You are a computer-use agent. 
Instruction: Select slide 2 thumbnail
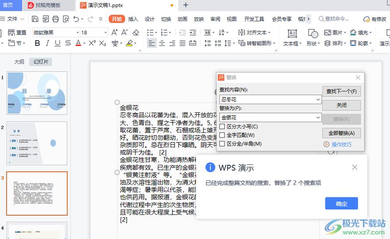[x=37, y=143]
